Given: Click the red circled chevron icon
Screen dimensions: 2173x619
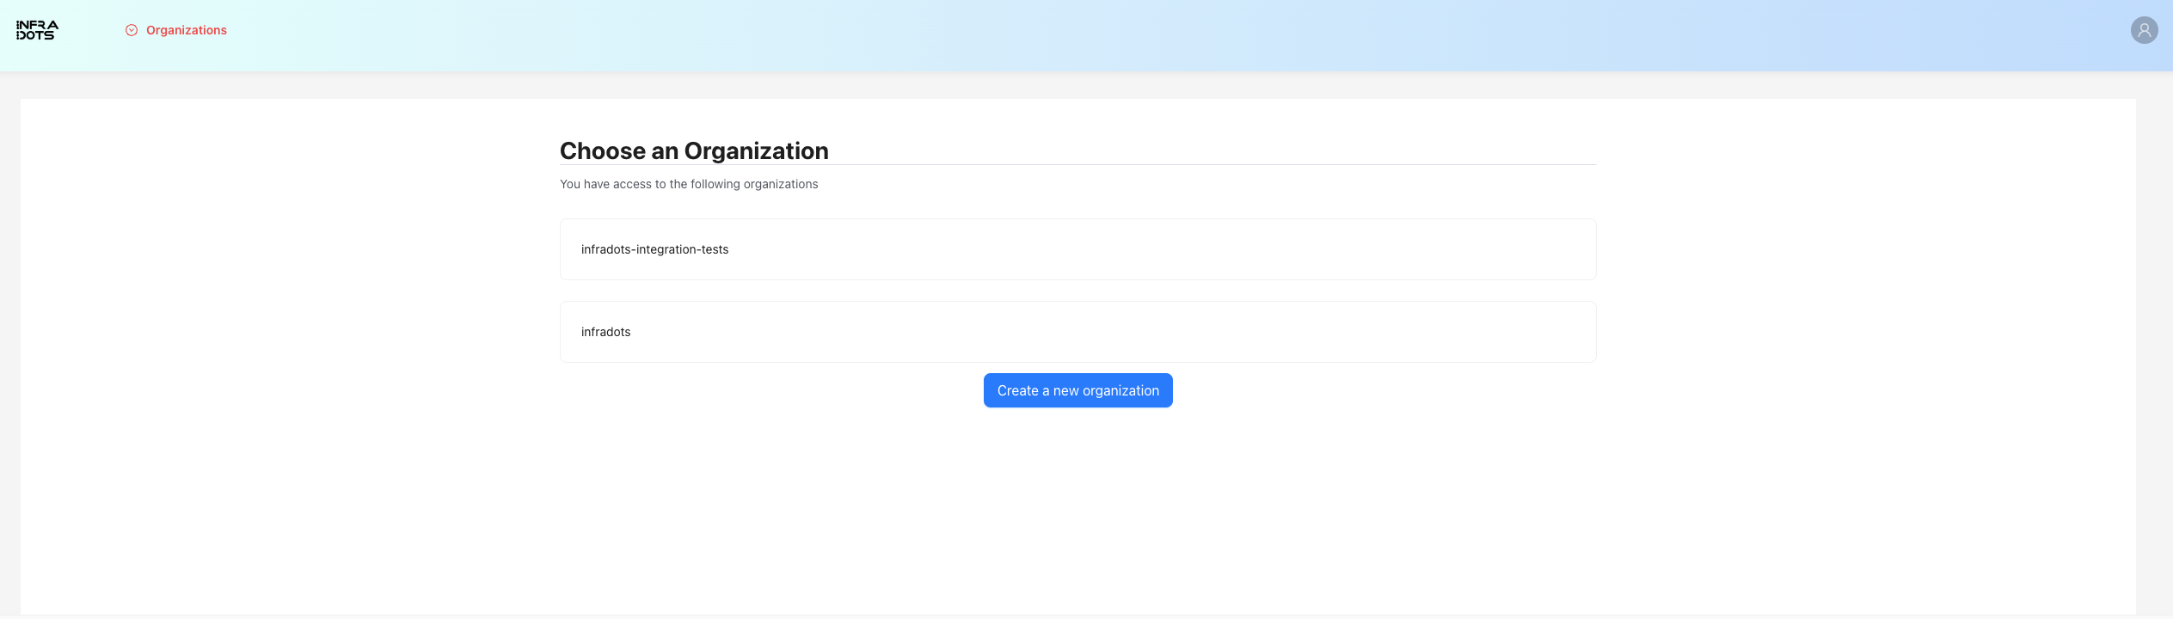Looking at the screenshot, I should click(x=132, y=30).
